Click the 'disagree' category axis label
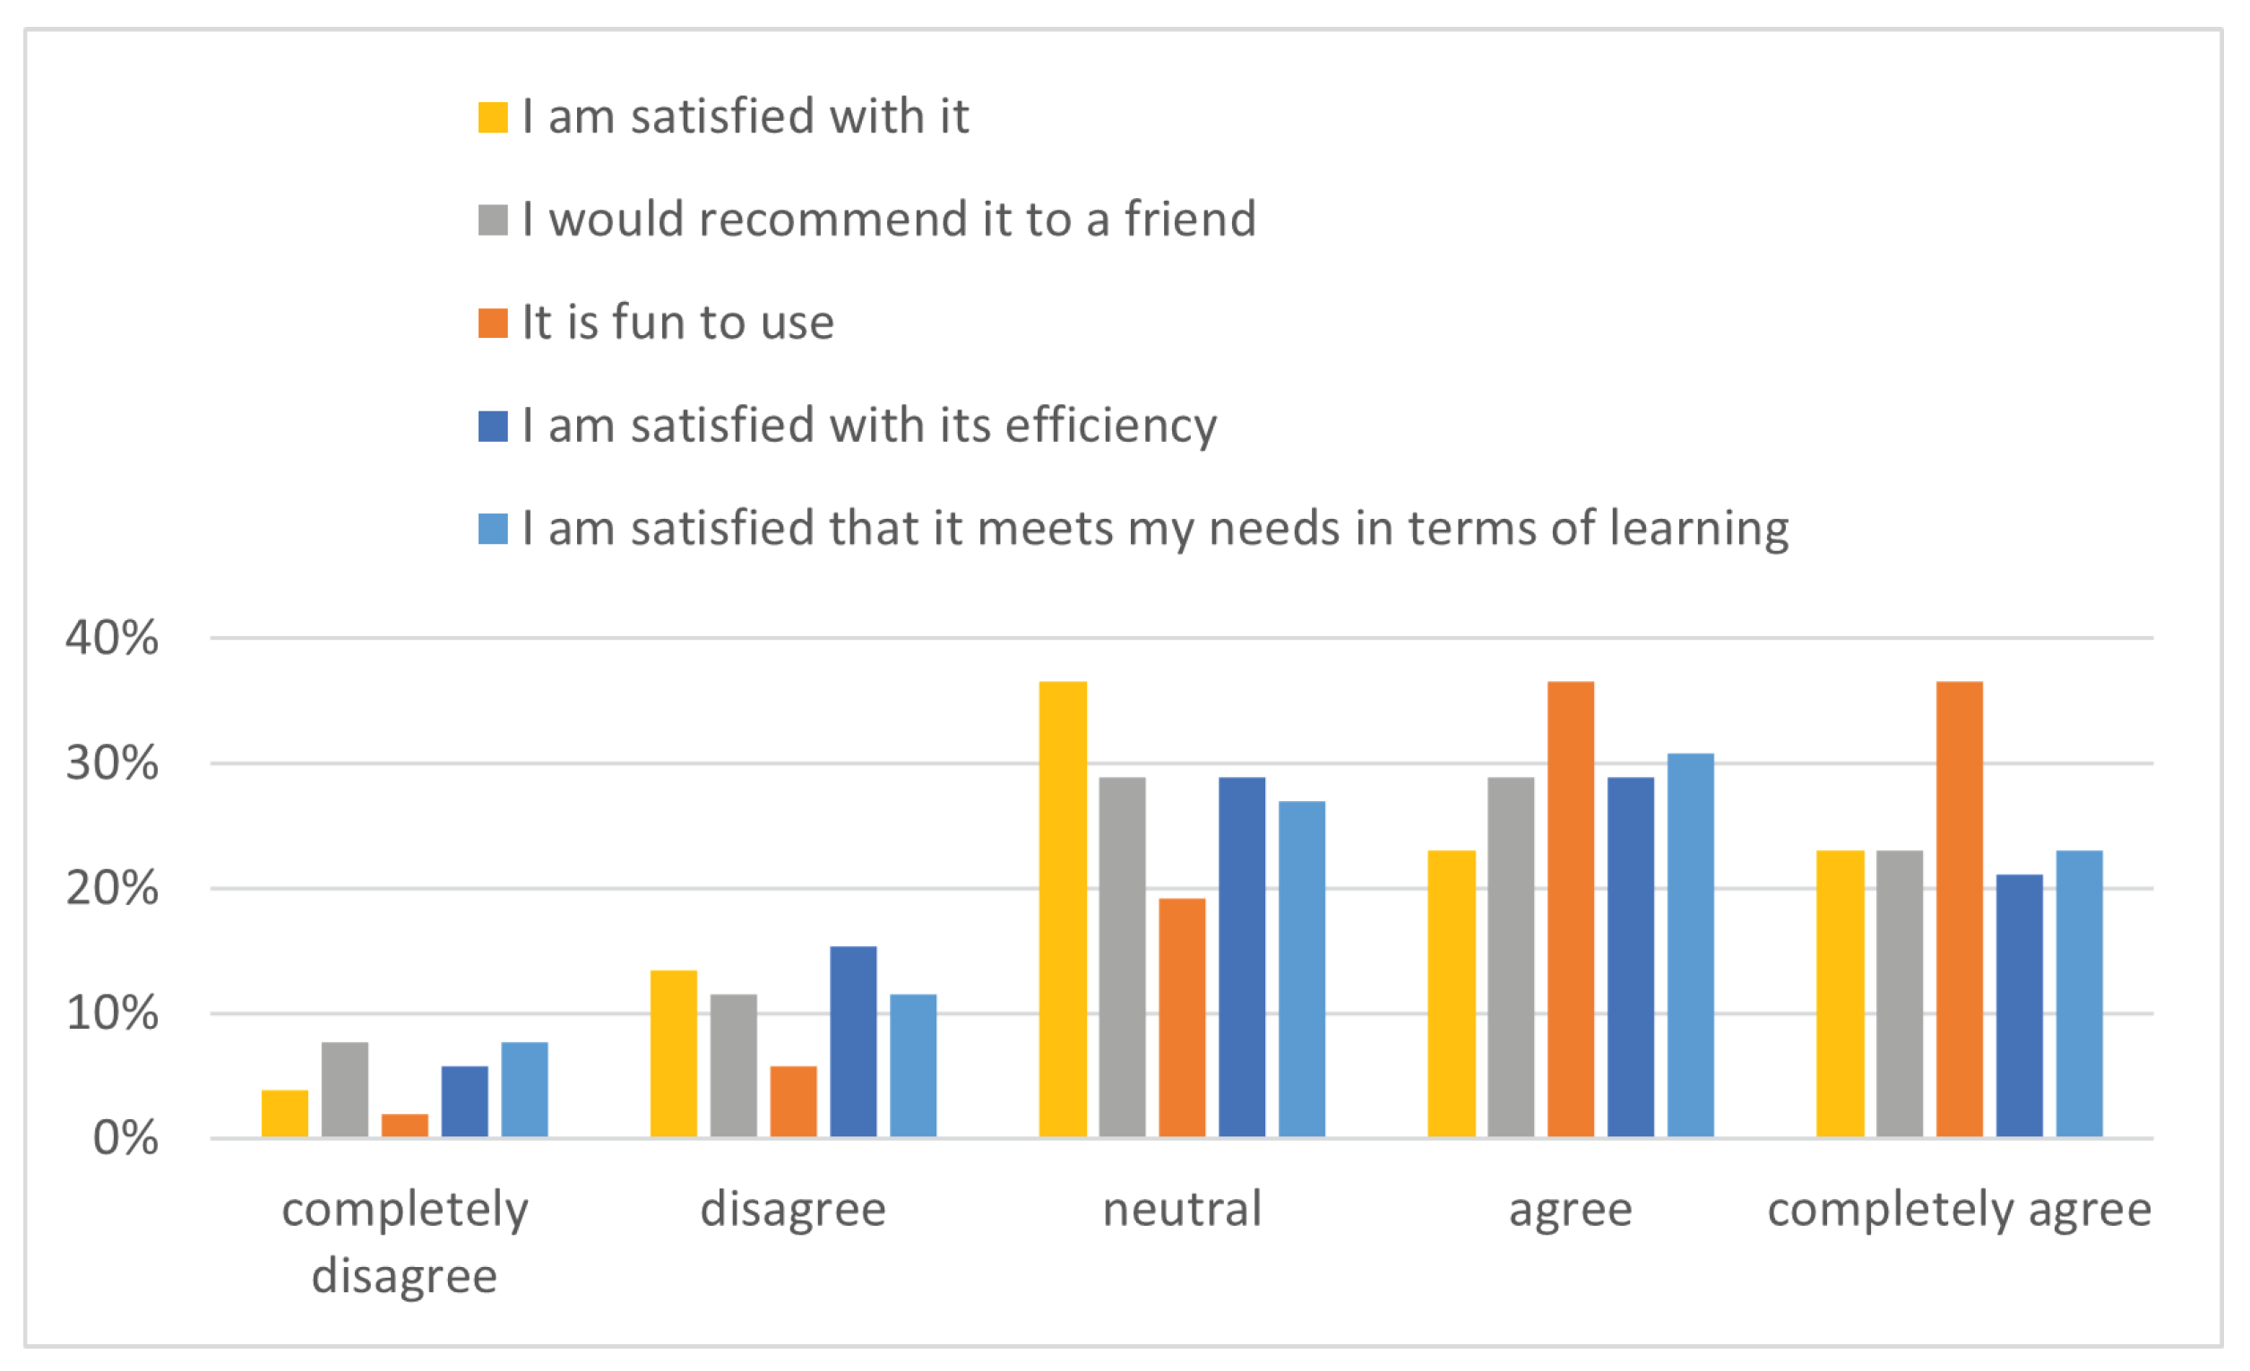 pyautogui.click(x=793, y=1211)
